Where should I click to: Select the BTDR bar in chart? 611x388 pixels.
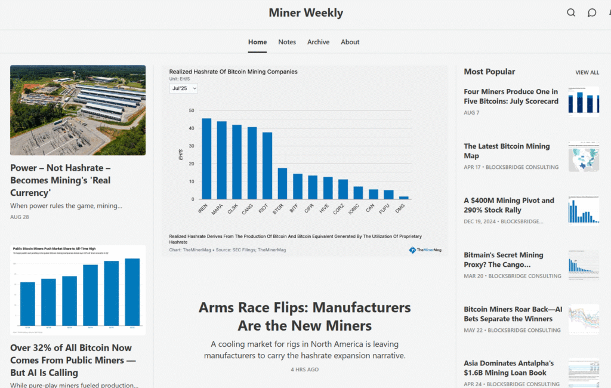(282, 184)
